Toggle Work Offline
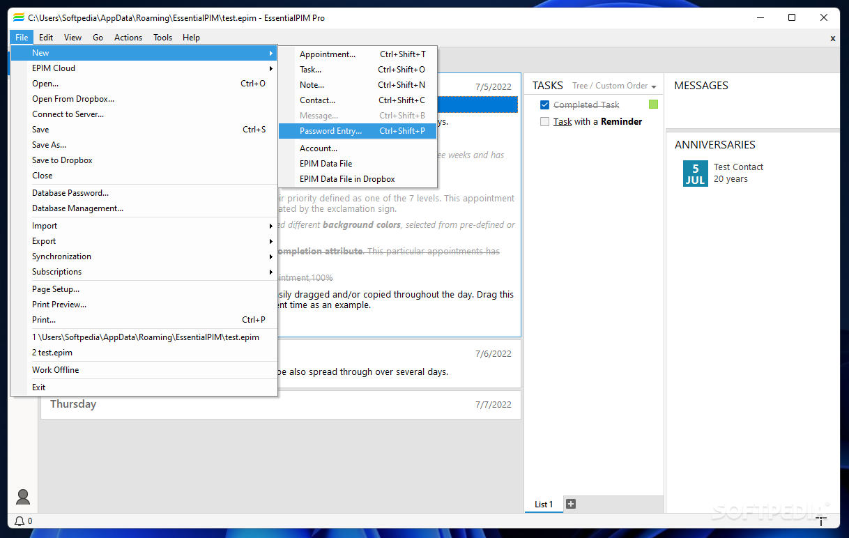Screen dimensions: 849x538 pyautogui.click(x=144, y=370)
